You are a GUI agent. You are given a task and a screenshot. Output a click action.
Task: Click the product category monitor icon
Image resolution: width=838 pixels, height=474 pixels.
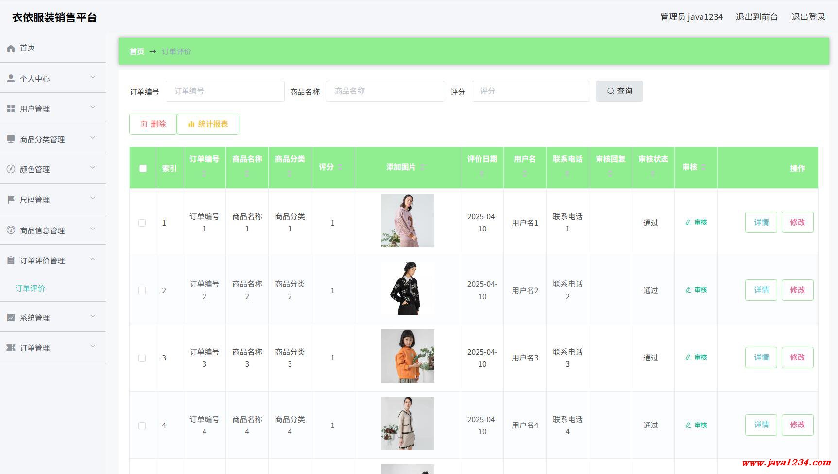(x=11, y=139)
